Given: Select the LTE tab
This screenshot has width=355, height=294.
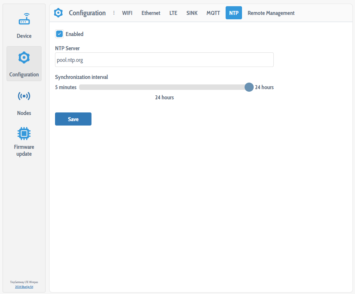Looking at the screenshot, I should [x=173, y=13].
